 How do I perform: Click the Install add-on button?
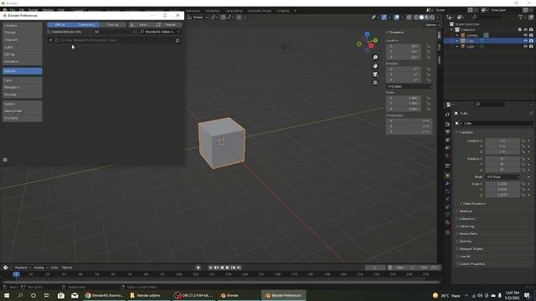(x=141, y=24)
